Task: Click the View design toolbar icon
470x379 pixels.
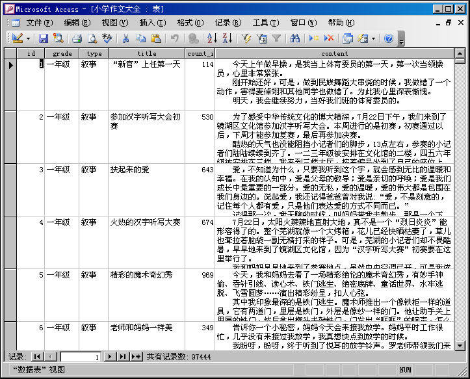Action: [18, 38]
